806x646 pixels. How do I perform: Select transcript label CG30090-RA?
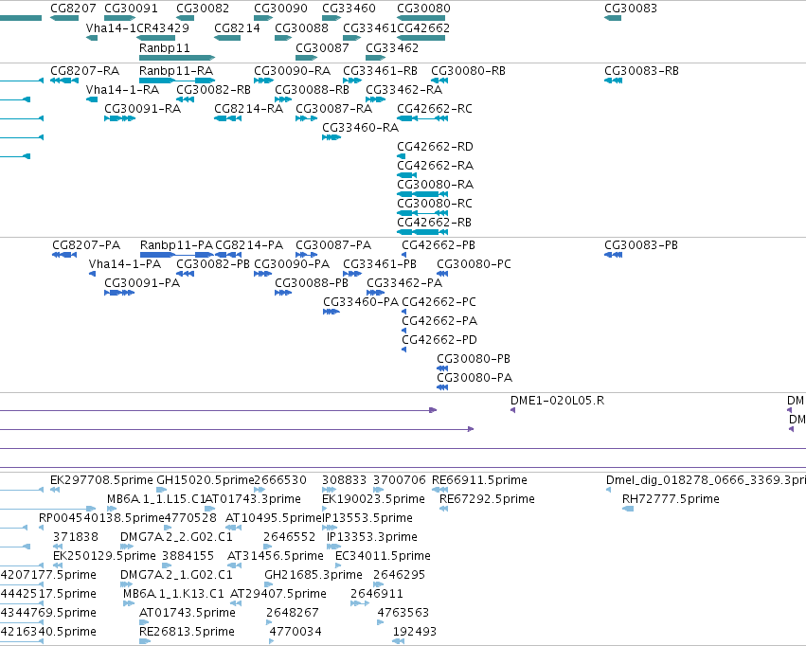click(293, 71)
